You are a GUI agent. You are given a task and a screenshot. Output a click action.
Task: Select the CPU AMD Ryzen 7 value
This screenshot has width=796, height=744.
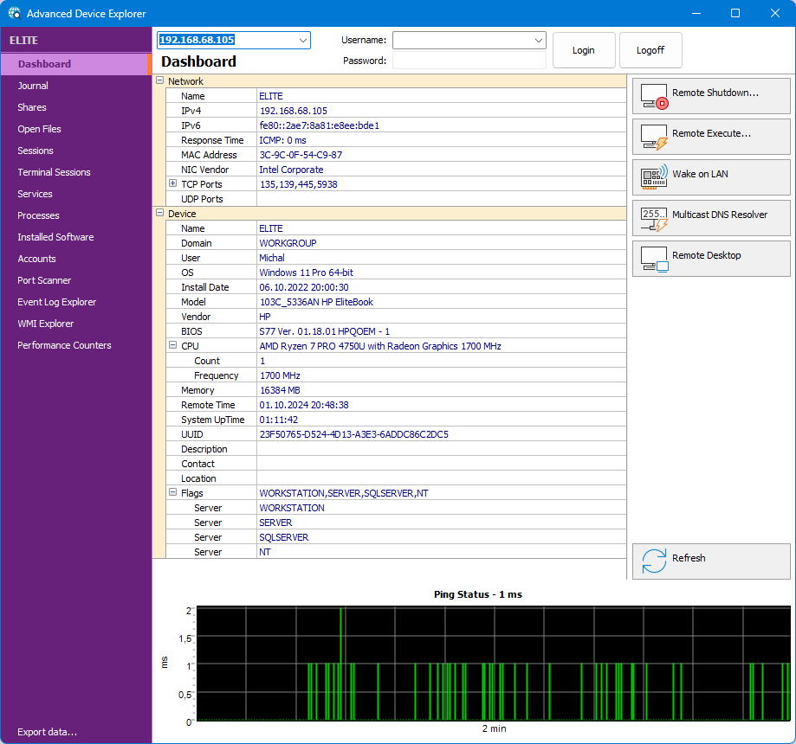[x=380, y=346]
